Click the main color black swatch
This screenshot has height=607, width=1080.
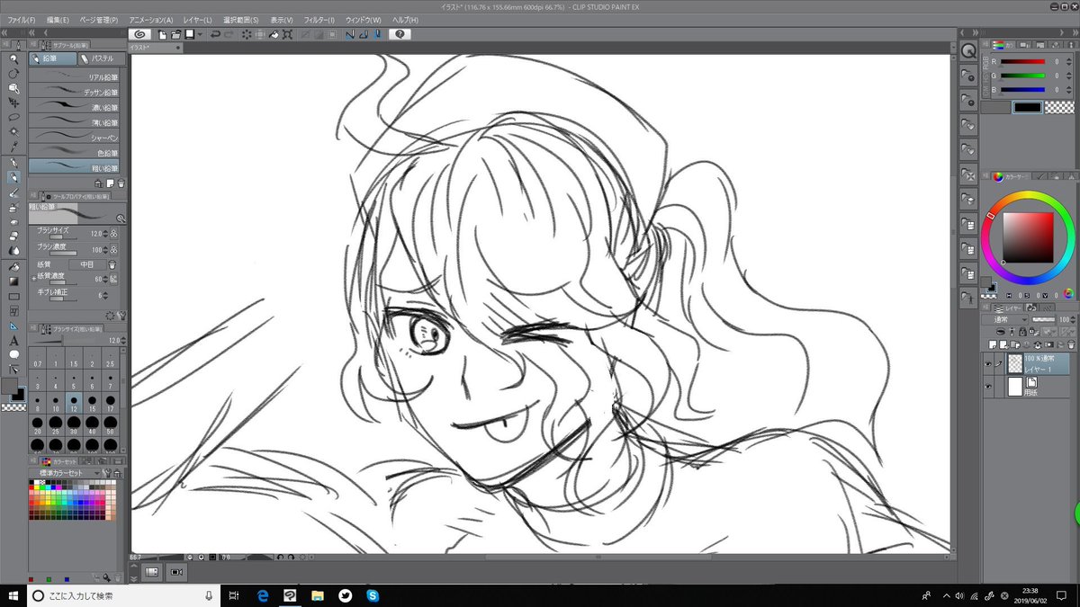tap(1028, 107)
